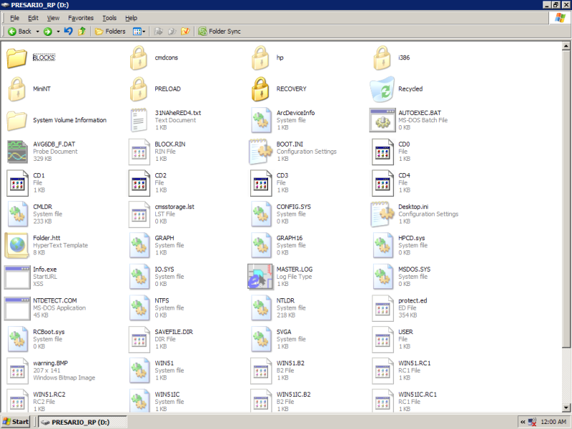Click the MSDOS.SYS file name
This screenshot has height=429, width=572.
pyautogui.click(x=415, y=270)
